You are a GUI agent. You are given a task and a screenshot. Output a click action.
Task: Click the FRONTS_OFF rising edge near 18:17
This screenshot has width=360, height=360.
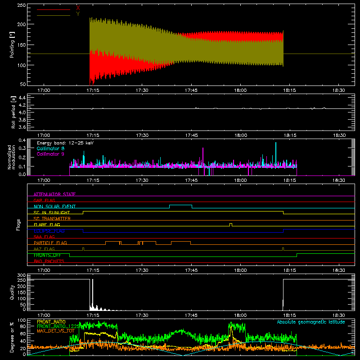(297, 255)
